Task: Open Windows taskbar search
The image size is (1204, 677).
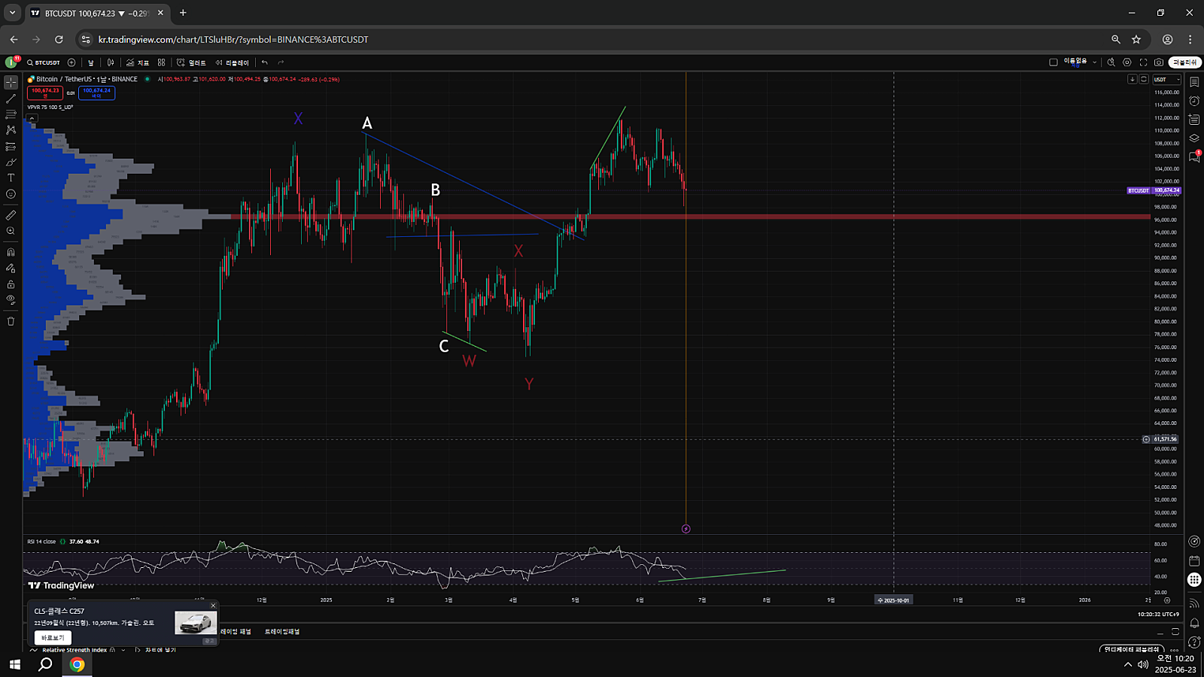Action: pyautogui.click(x=45, y=664)
